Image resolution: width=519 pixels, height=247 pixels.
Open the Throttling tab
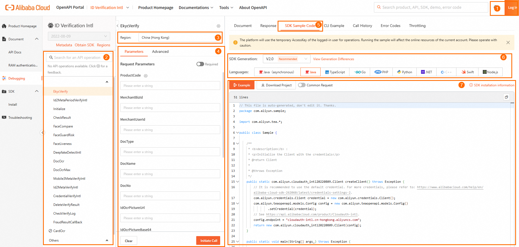(x=417, y=26)
